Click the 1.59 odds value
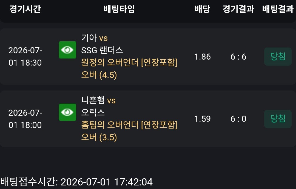This screenshot has width=296, height=189. pyautogui.click(x=202, y=119)
